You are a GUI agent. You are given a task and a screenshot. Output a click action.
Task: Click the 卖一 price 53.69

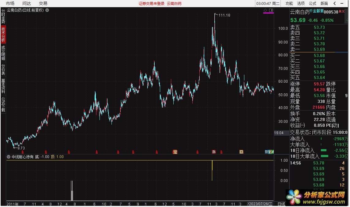319,49
